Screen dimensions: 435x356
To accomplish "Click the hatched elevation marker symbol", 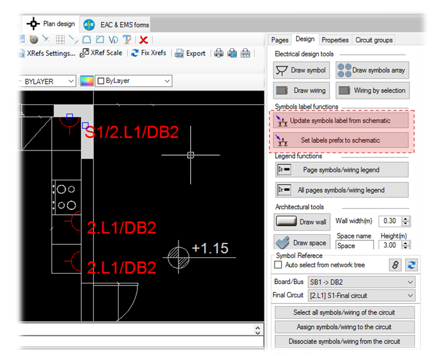I will tap(178, 258).
